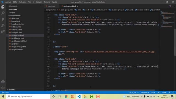
Task: Open the Terminal menu
Action: (47, 2)
